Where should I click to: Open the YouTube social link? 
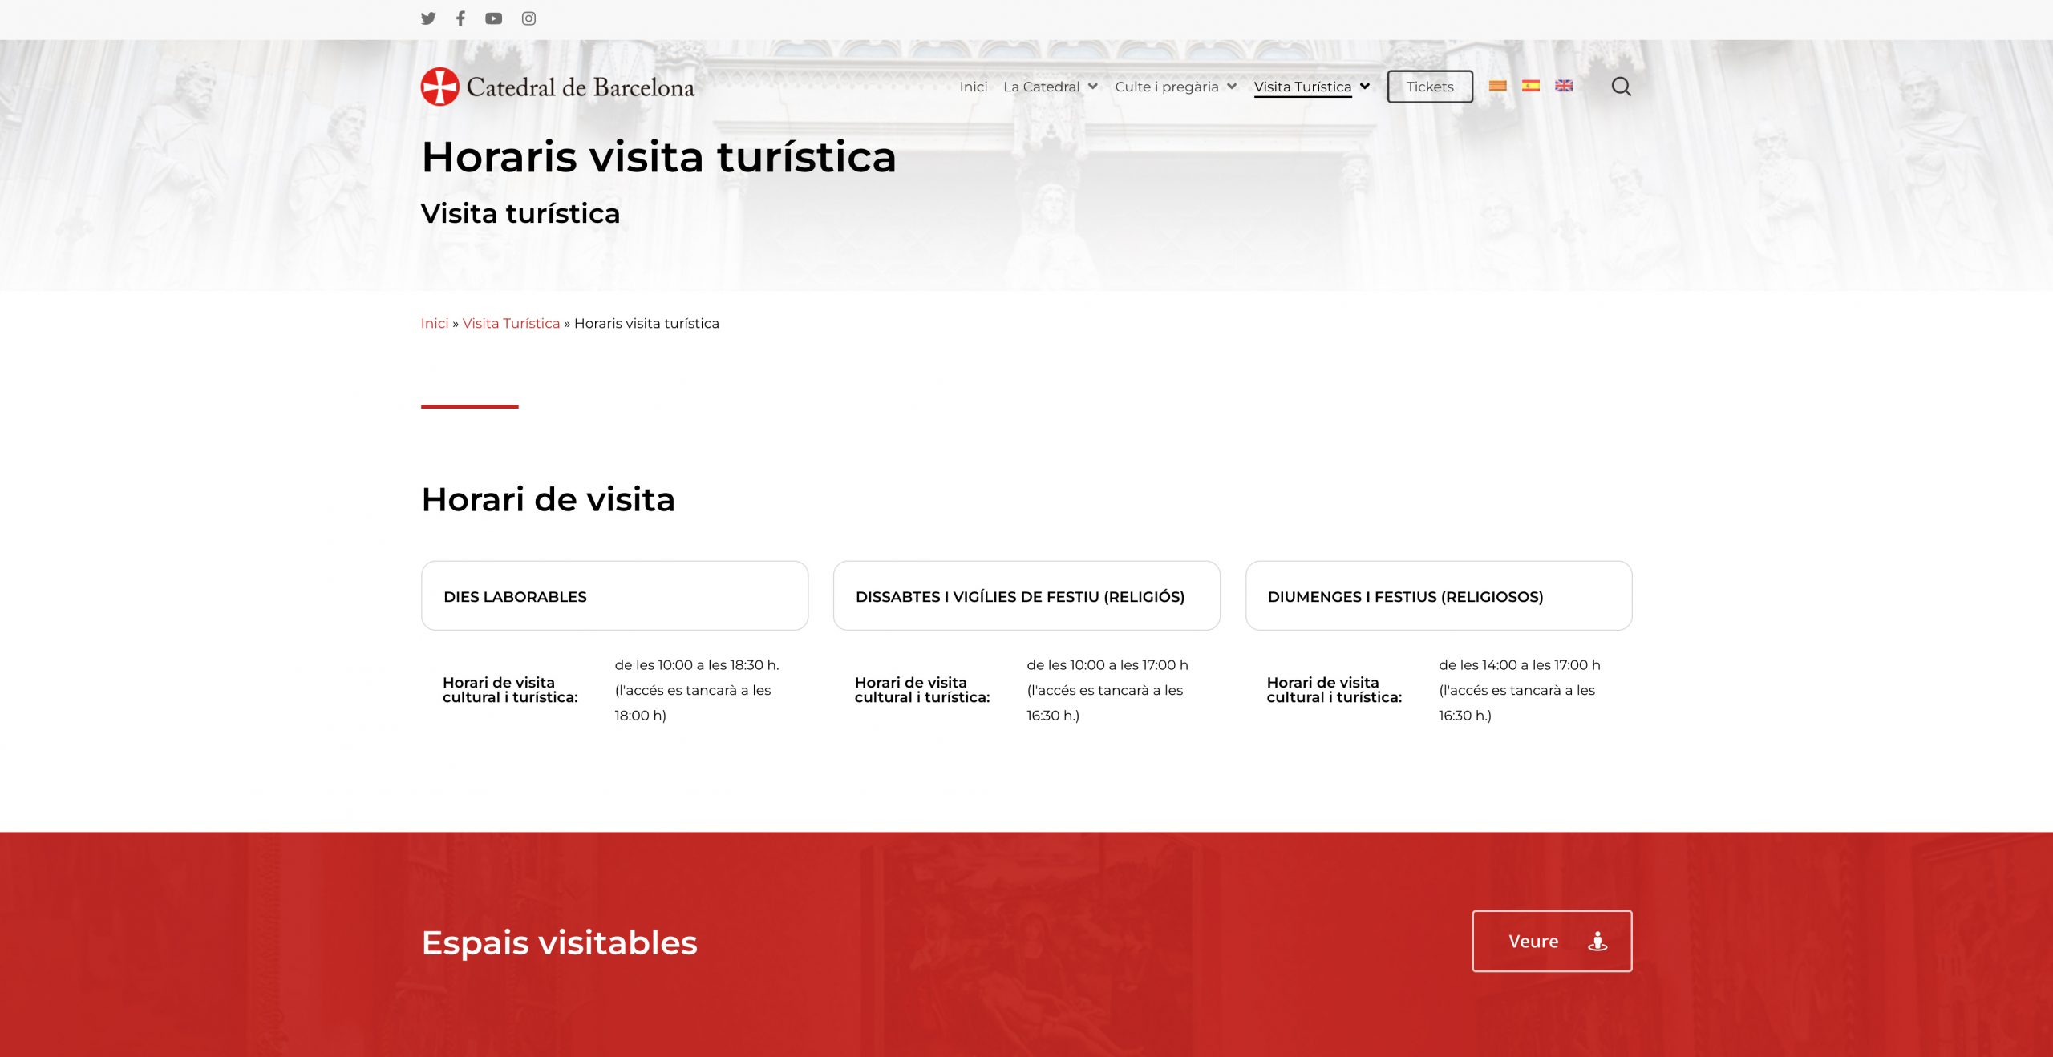[493, 18]
